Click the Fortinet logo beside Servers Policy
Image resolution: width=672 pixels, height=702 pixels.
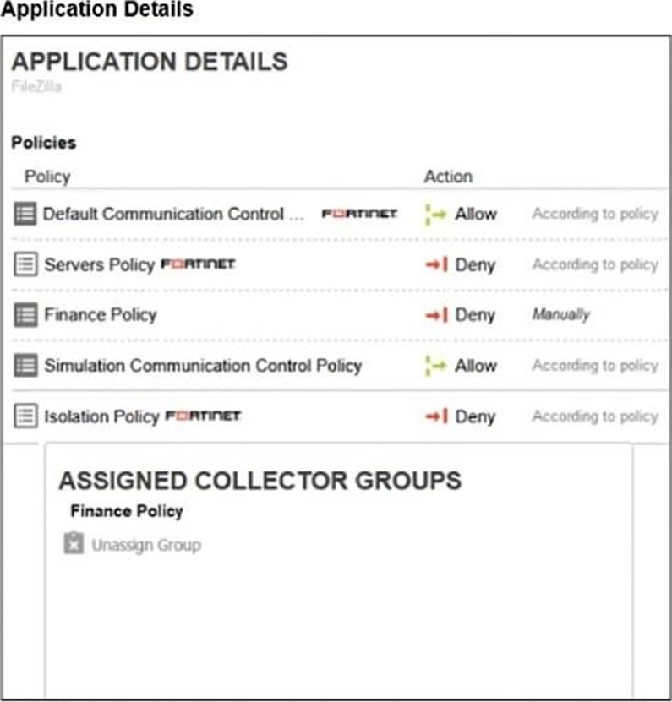pyautogui.click(x=198, y=265)
